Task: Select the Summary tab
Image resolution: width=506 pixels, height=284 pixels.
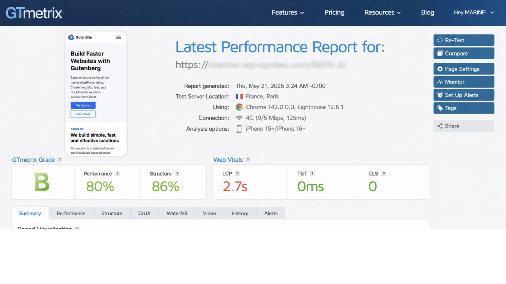Action: (x=30, y=214)
